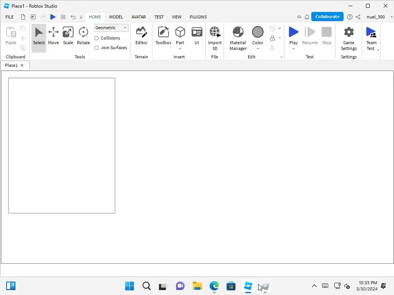Click the Redo arrow
The height and width of the screenshot is (295, 394).
(x=43, y=17)
